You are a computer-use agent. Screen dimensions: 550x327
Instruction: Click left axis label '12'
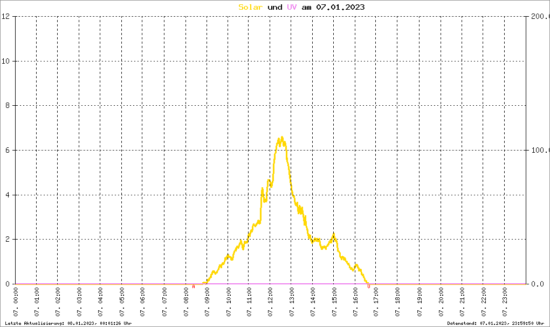point(5,17)
